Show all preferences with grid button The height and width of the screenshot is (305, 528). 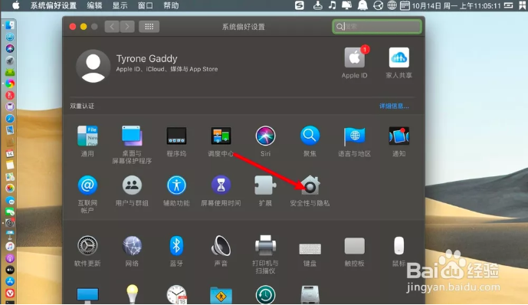click(149, 27)
